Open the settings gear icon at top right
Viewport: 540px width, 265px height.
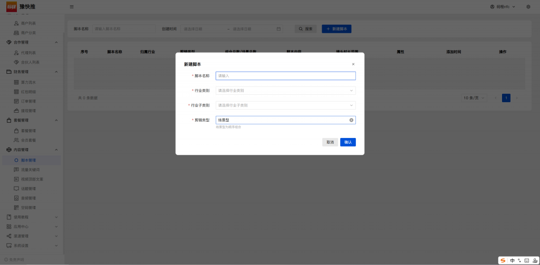click(528, 7)
